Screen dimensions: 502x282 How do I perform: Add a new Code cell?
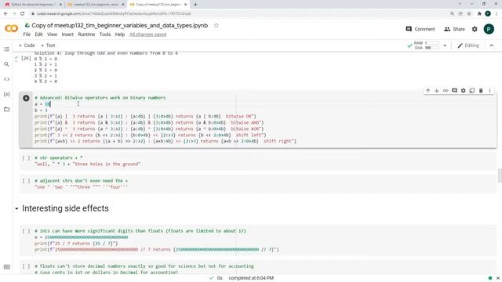coord(27,45)
